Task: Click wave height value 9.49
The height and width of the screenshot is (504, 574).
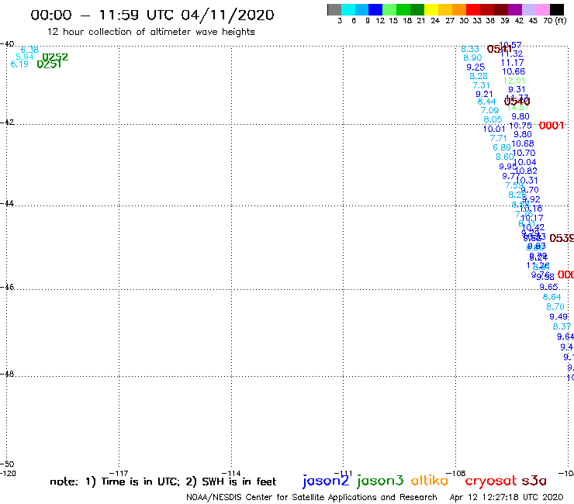Action: pyautogui.click(x=558, y=316)
